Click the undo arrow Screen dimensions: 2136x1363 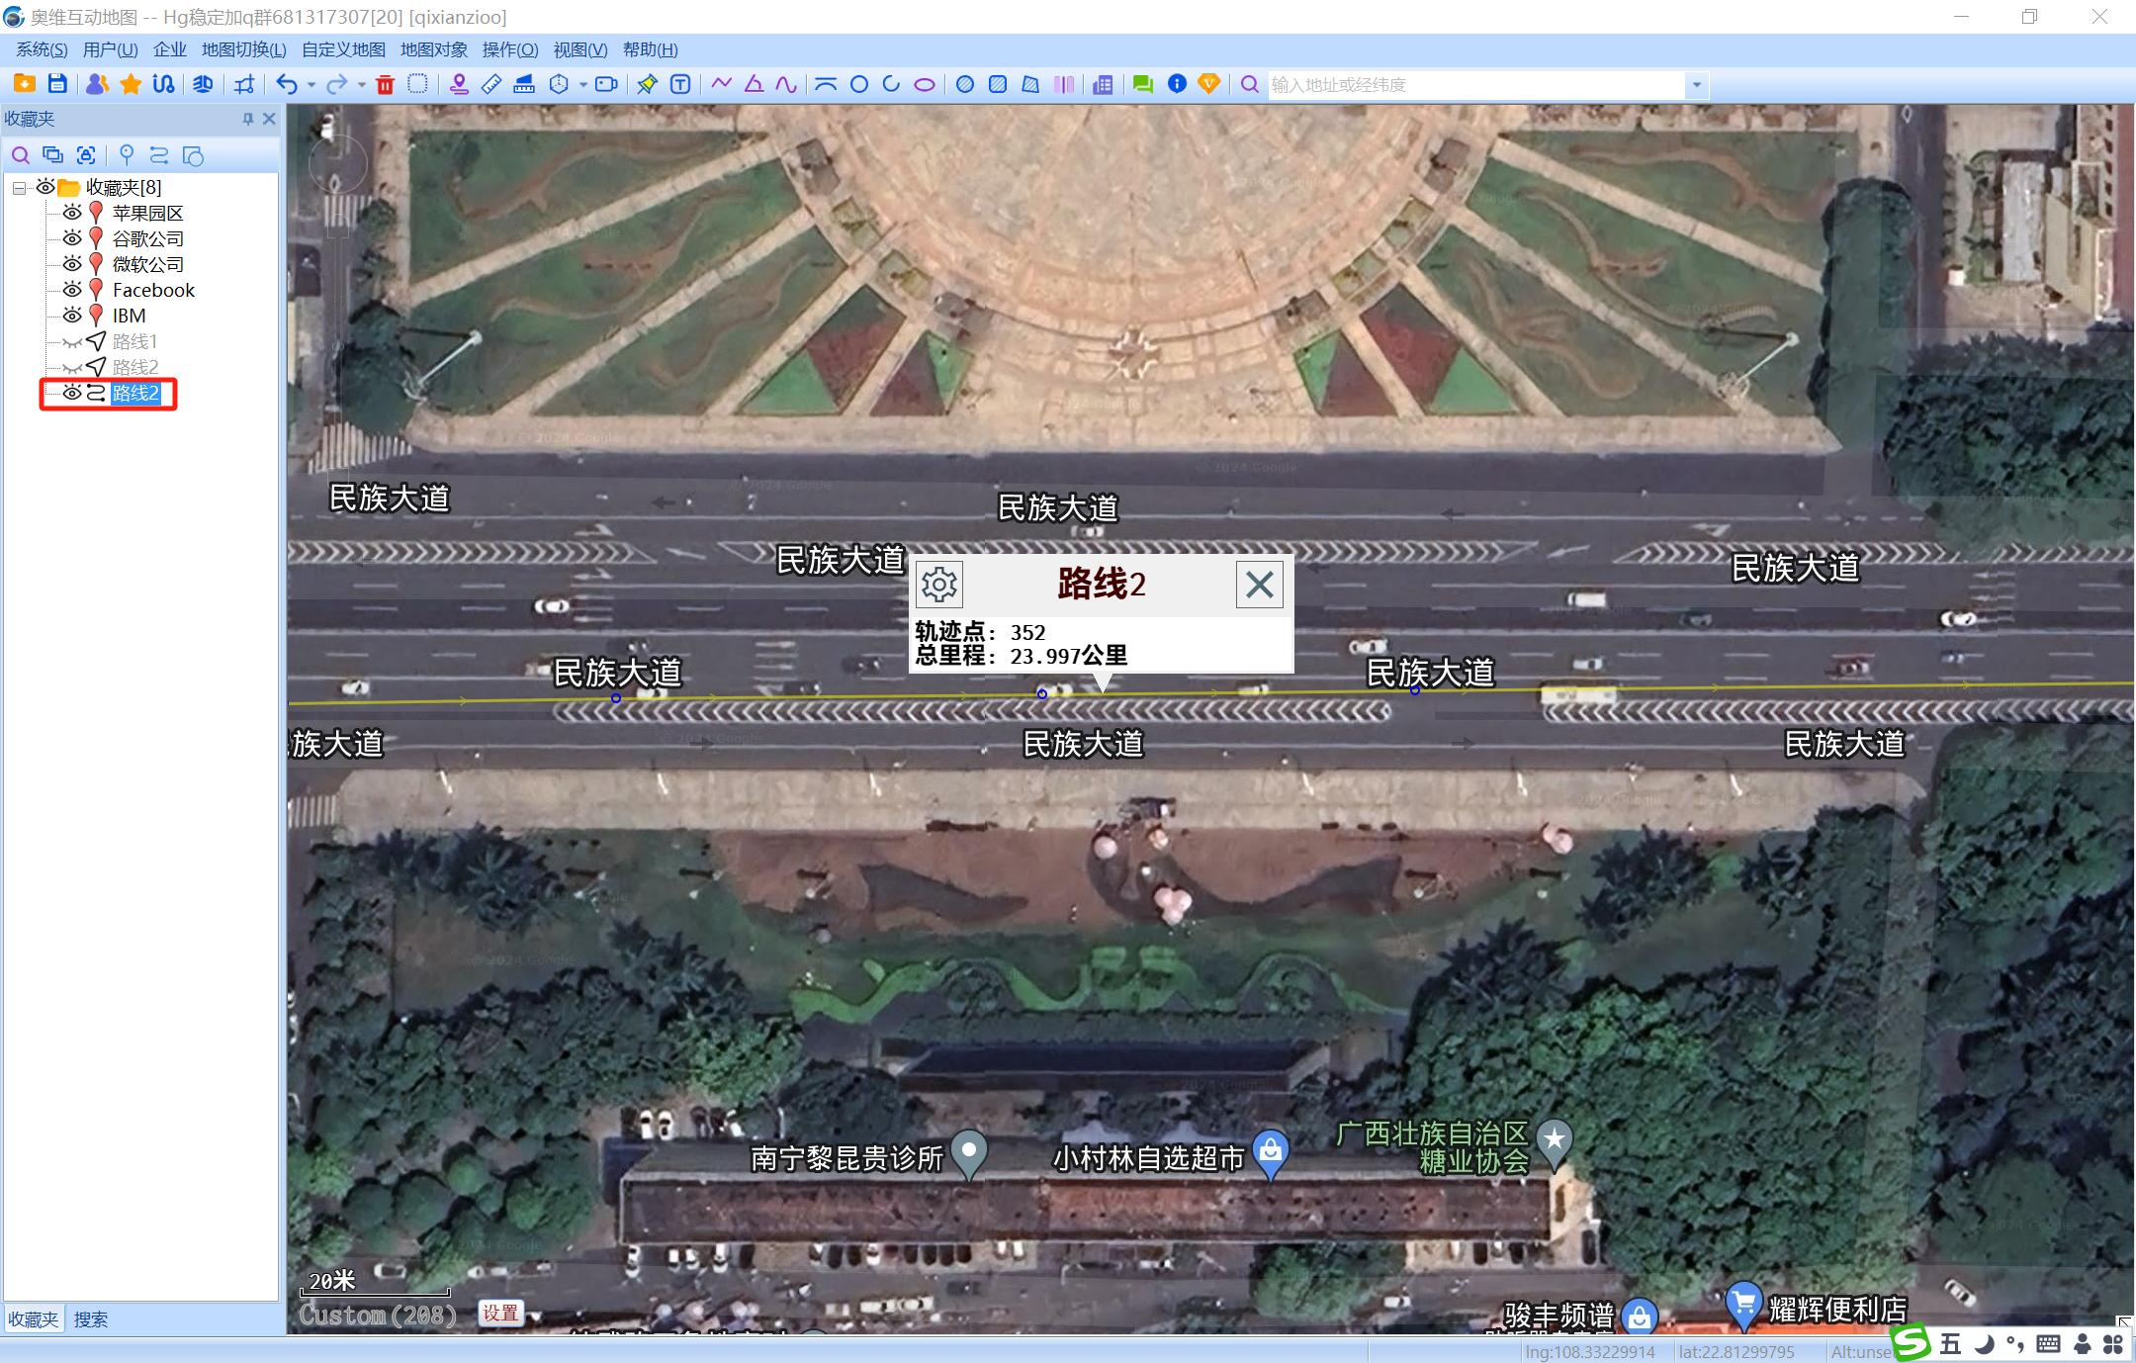pyautogui.click(x=287, y=84)
